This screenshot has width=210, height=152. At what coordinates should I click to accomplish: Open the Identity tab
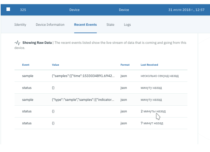[x=20, y=24]
